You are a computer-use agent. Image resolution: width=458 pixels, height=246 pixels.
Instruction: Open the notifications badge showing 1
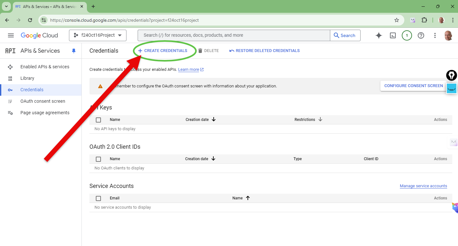[x=407, y=35]
